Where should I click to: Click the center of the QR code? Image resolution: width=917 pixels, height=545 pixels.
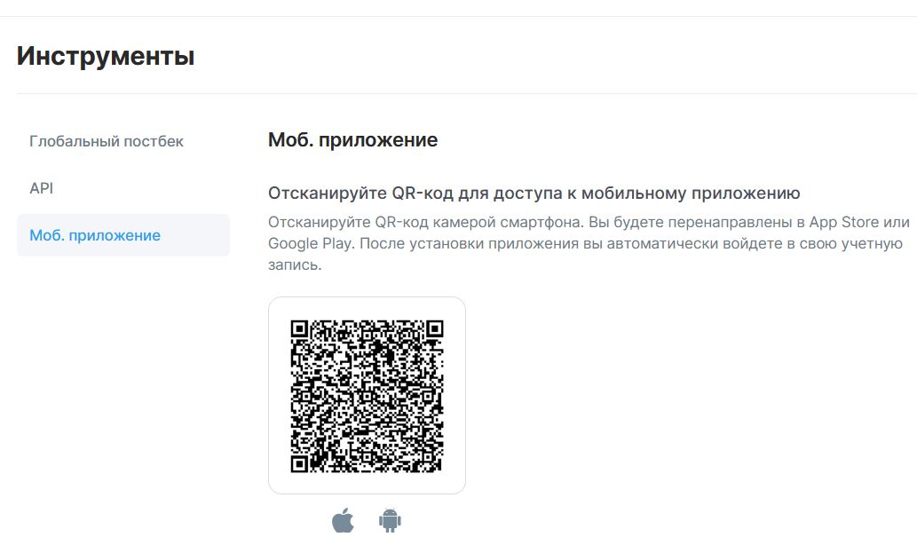tap(367, 396)
